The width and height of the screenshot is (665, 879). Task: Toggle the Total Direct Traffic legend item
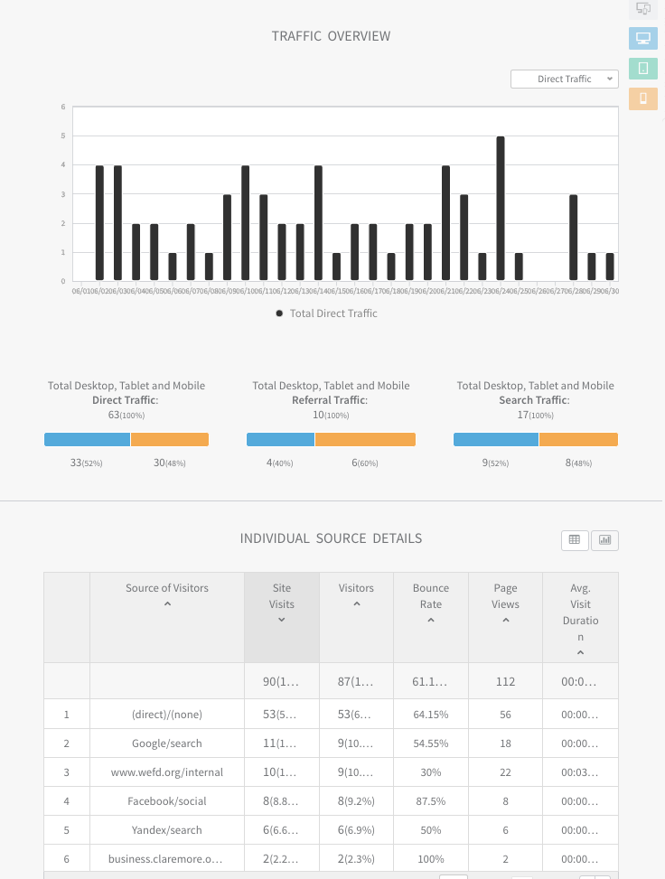(327, 313)
